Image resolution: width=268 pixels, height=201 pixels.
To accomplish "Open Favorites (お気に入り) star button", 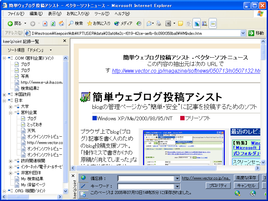I will 98,23.
